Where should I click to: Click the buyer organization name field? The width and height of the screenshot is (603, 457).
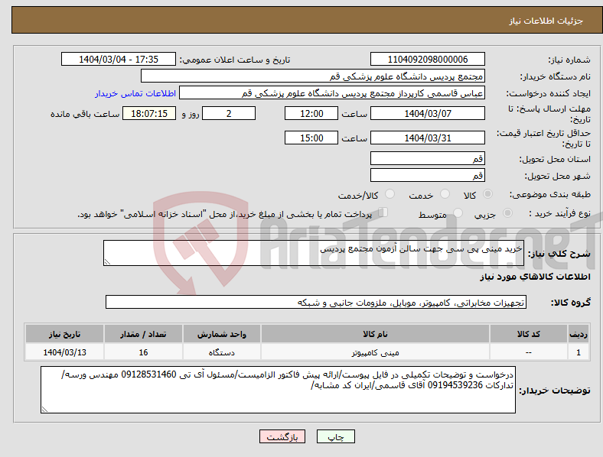pyautogui.click(x=313, y=76)
